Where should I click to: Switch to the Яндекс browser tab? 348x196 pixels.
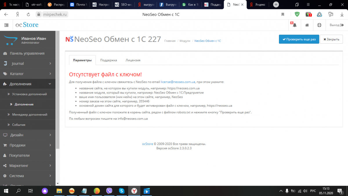(x=260, y=5)
